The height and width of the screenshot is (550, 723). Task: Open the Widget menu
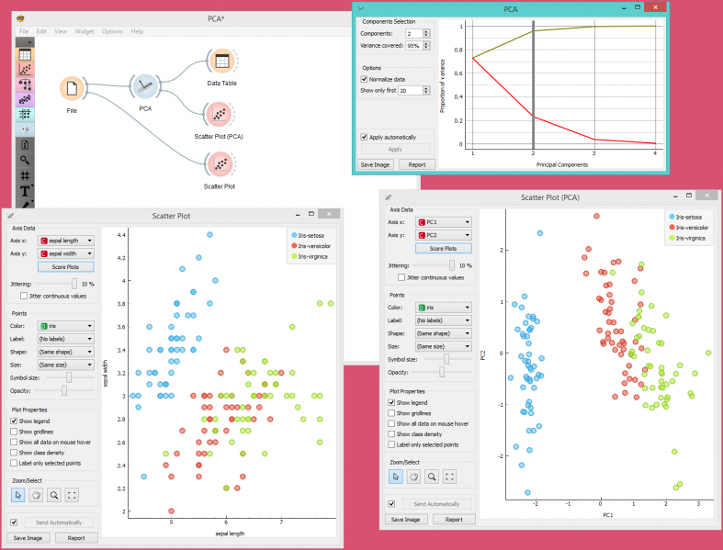point(85,31)
